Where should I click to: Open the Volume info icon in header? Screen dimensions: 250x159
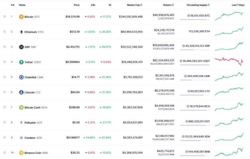coord(173,5)
